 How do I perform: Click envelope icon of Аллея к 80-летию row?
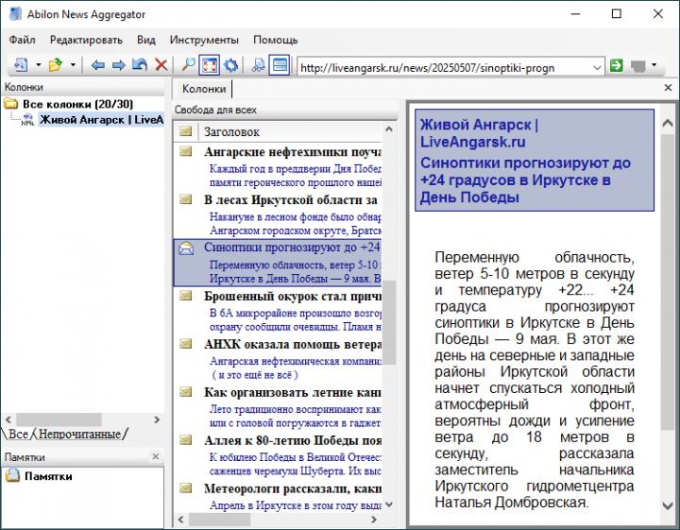186,440
